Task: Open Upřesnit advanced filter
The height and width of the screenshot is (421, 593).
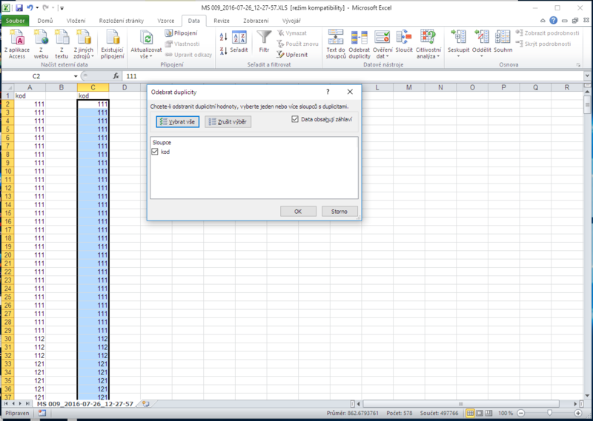Action: point(292,55)
